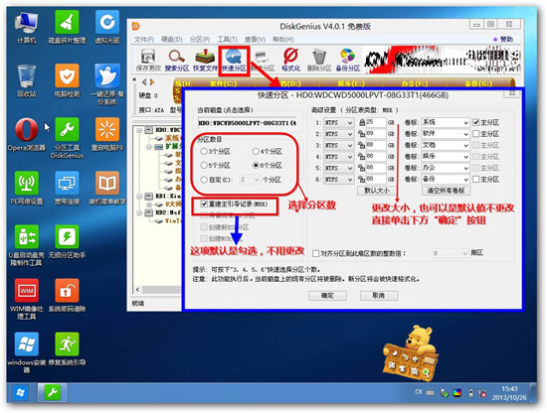Open the Recycle Bin desktop icon
The height and width of the screenshot is (413, 547).
click(x=27, y=80)
